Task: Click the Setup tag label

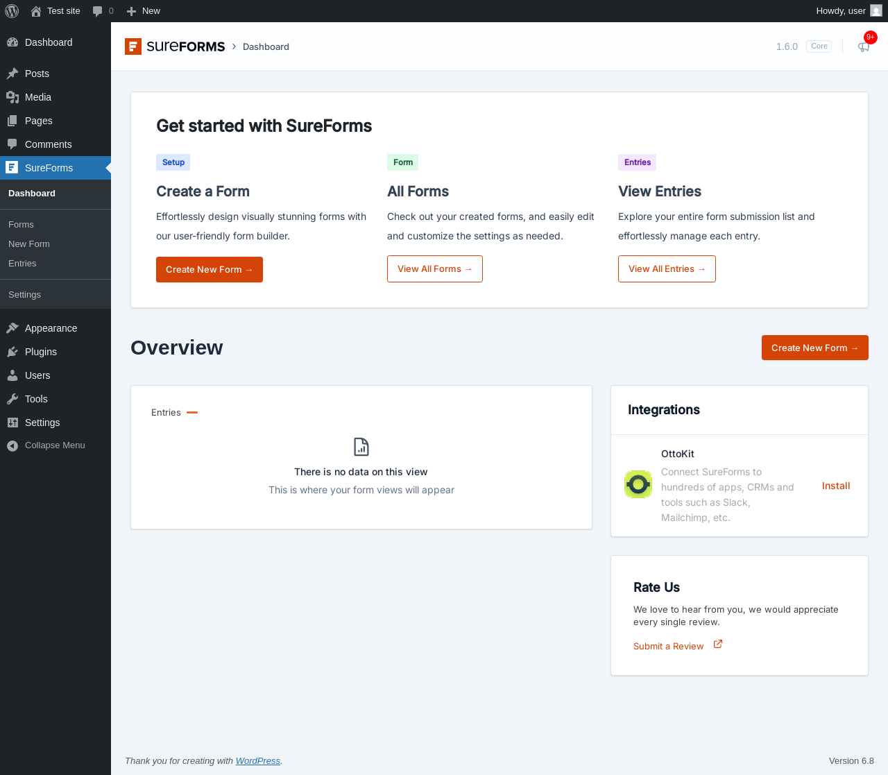Action: 173,162
